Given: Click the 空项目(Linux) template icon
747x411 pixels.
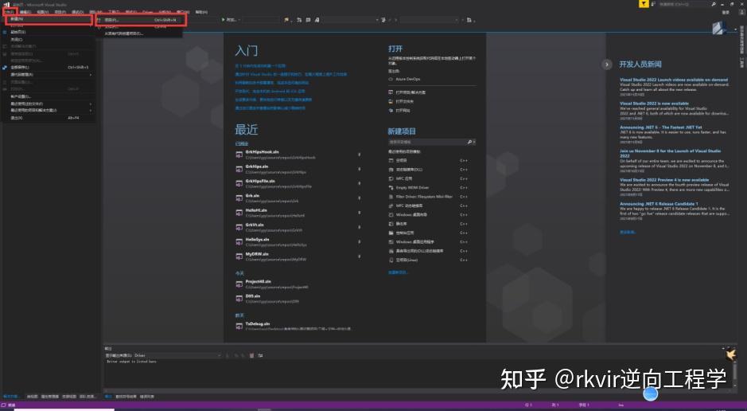Looking at the screenshot, I should pyautogui.click(x=391, y=260).
